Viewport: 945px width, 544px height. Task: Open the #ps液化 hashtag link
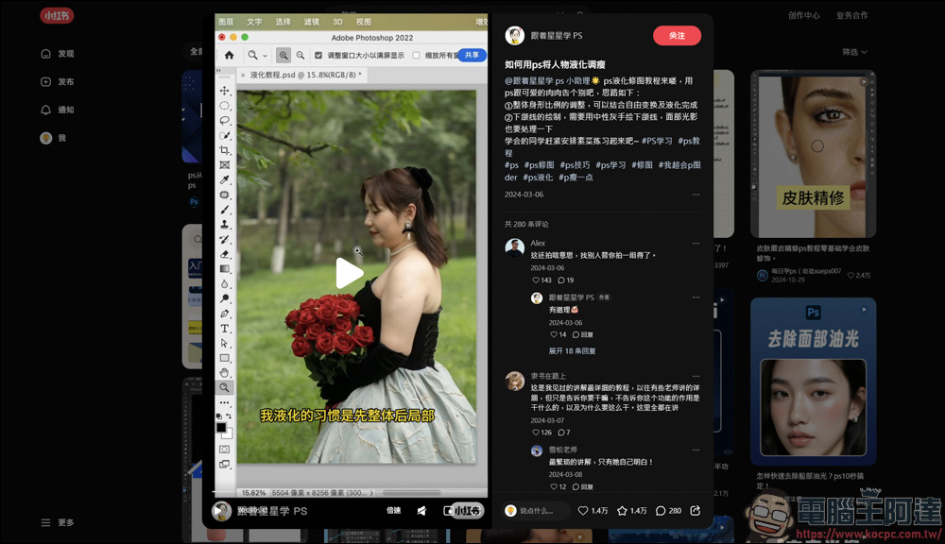[x=538, y=178]
